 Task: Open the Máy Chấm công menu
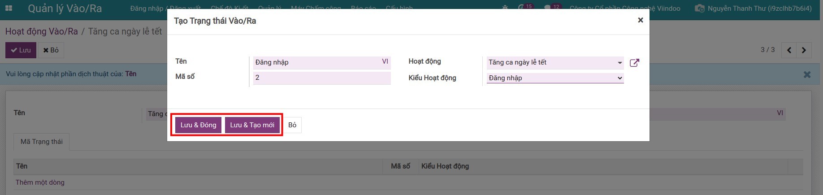316,8
